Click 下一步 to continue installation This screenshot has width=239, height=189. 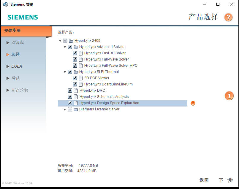pyautogui.click(x=226, y=180)
